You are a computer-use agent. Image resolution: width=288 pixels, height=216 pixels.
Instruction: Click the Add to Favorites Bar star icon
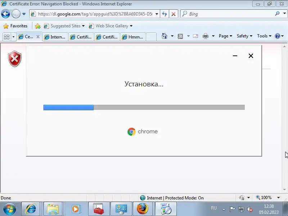pos(38,26)
